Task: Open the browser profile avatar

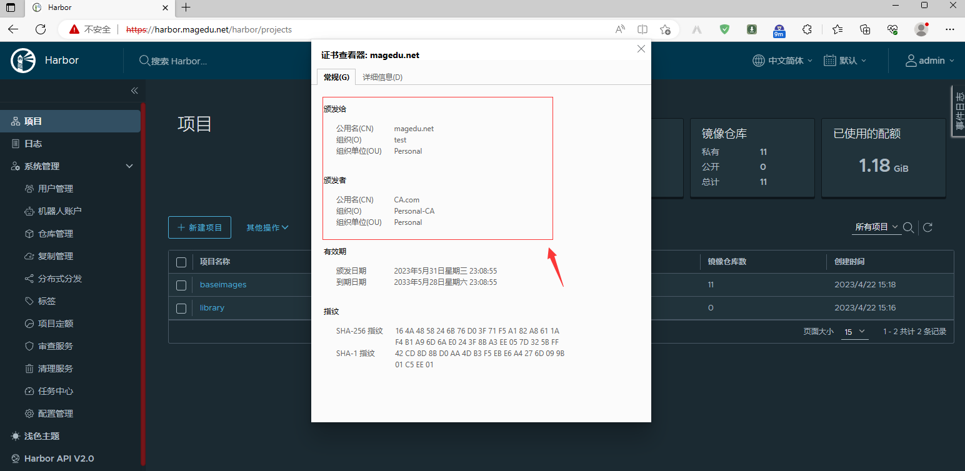Action: pos(921,29)
